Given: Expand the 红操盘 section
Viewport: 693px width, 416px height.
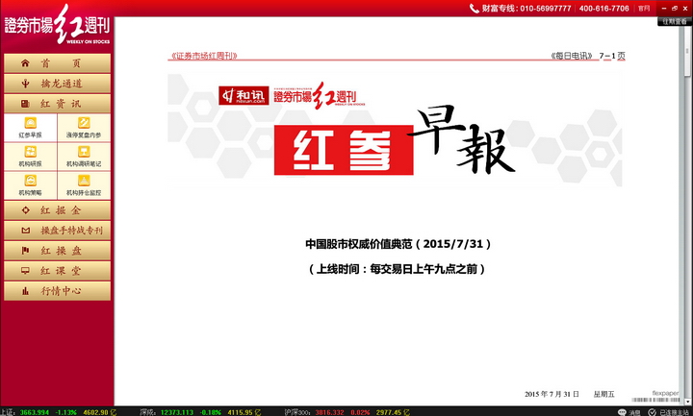Looking at the screenshot, I should (x=57, y=251).
